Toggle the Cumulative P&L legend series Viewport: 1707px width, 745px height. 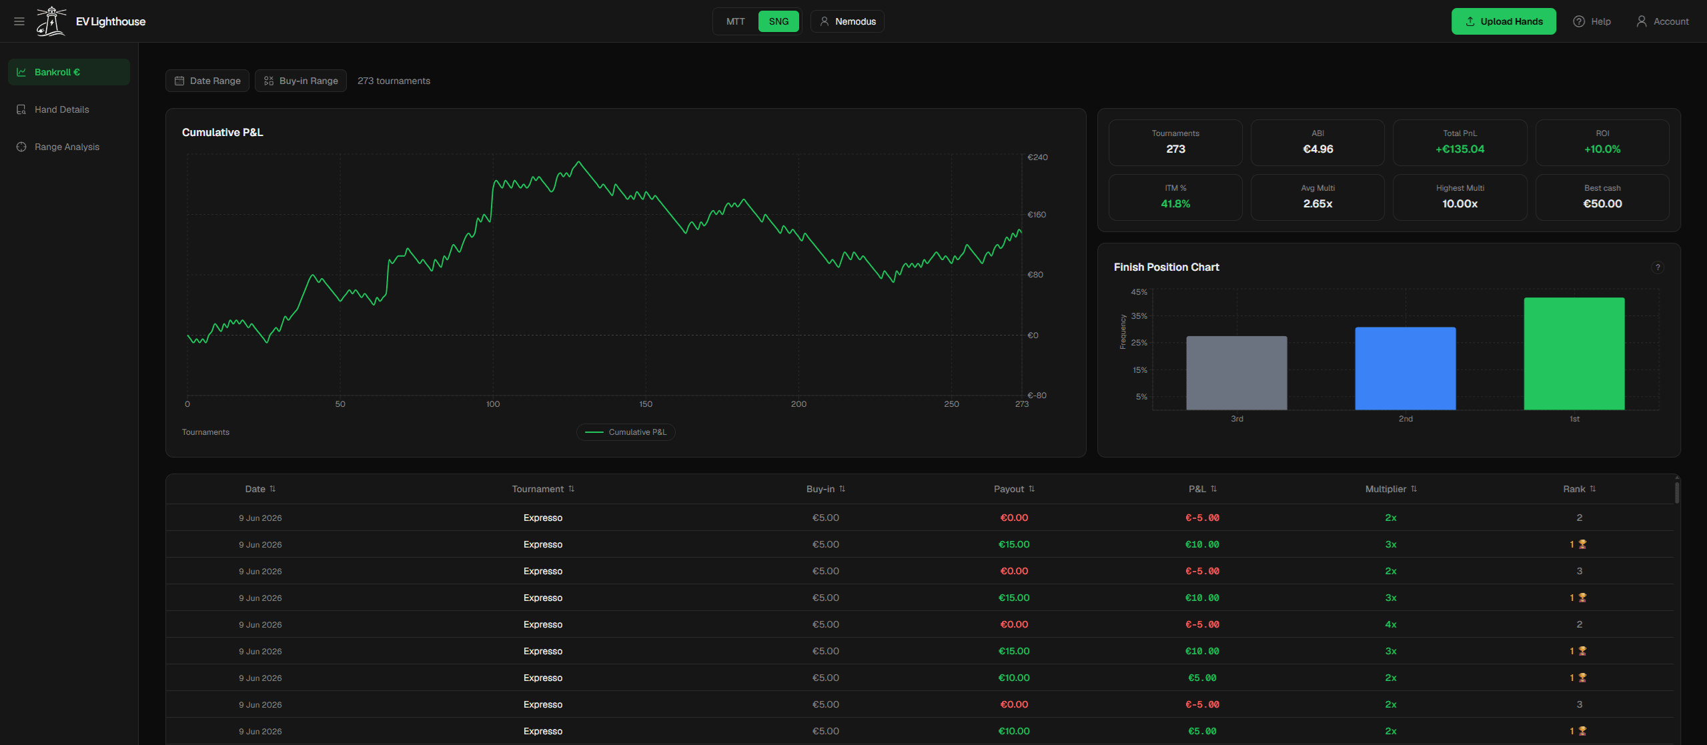pyautogui.click(x=626, y=432)
